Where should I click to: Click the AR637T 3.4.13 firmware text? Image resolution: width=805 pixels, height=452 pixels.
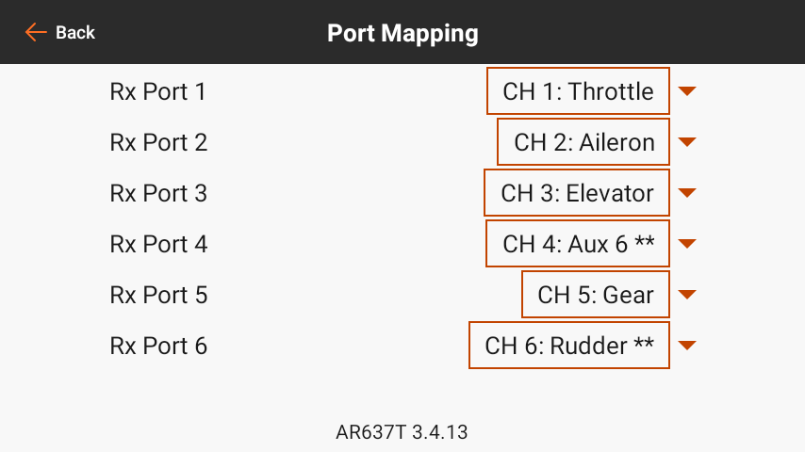402,433
